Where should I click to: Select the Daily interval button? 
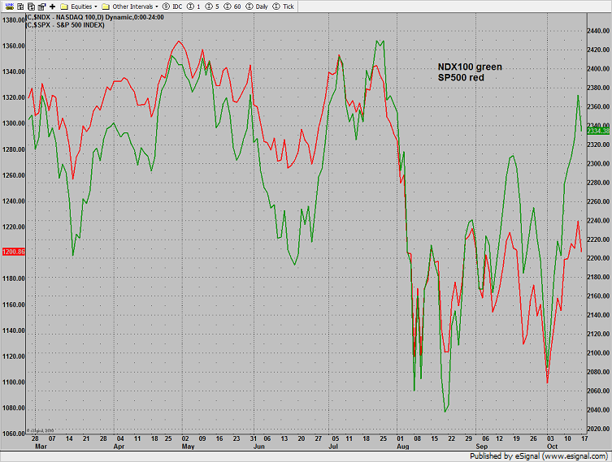point(257,6)
